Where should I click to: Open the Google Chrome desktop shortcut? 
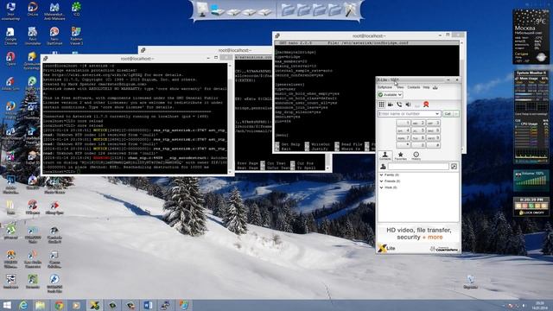(x=10, y=36)
